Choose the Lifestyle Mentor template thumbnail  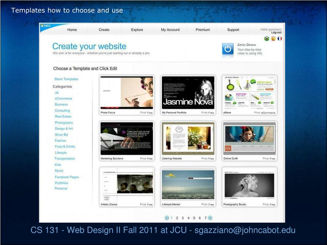point(188,185)
